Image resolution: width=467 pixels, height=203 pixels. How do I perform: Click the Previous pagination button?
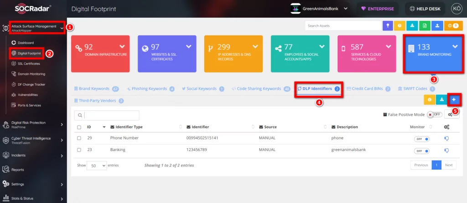(x=421, y=165)
